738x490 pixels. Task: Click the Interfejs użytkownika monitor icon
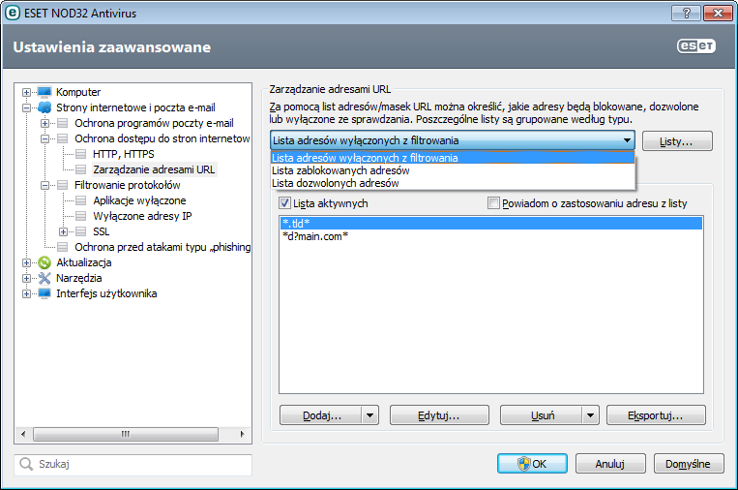point(44,293)
